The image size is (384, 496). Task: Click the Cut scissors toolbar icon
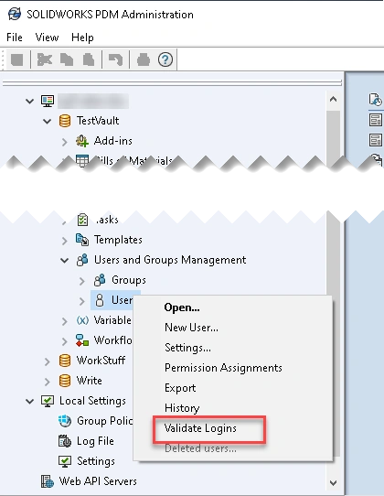pyautogui.click(x=45, y=59)
